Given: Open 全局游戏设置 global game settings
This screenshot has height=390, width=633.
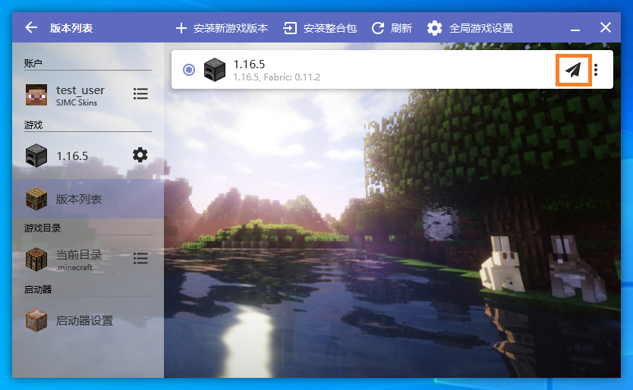Looking at the screenshot, I should 470,28.
